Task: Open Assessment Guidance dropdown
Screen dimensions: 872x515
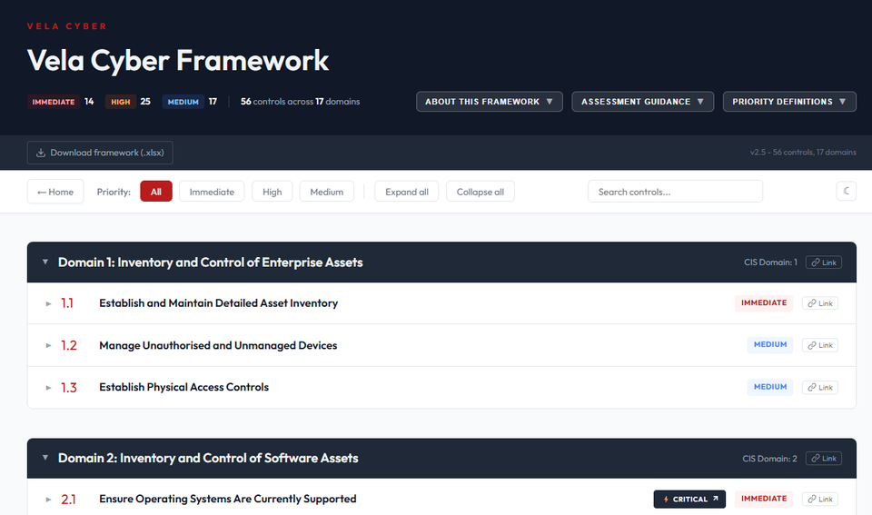Action: point(643,102)
